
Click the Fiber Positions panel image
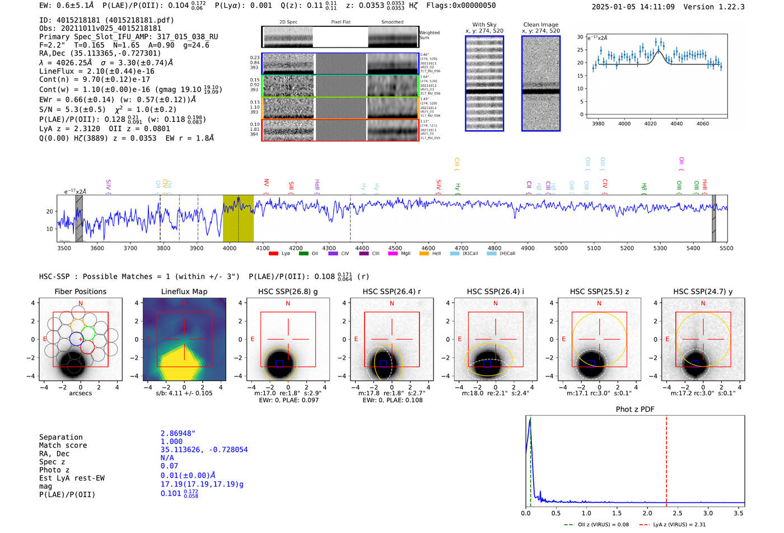81,339
